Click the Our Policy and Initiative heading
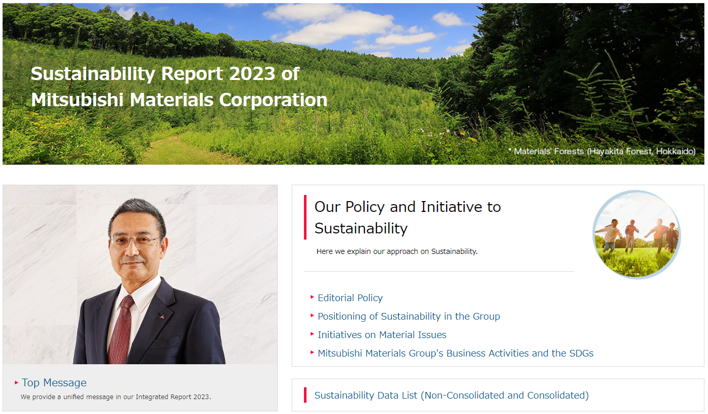 (408, 218)
